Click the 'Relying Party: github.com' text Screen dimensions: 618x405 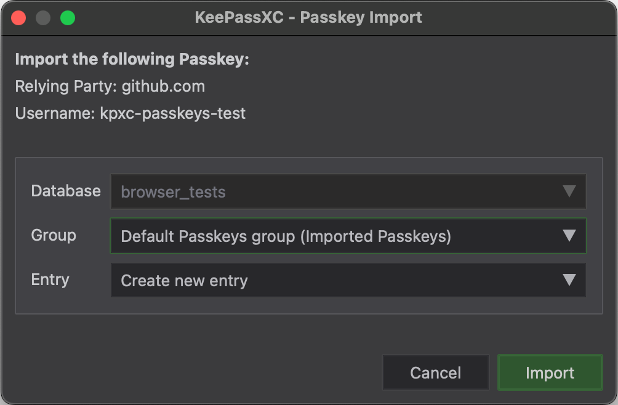[110, 86]
